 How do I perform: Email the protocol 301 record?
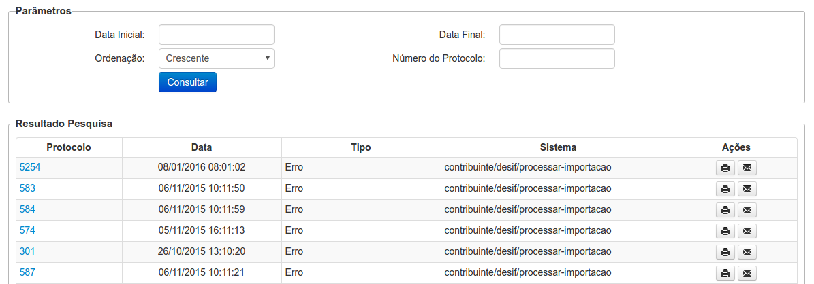[x=747, y=252]
